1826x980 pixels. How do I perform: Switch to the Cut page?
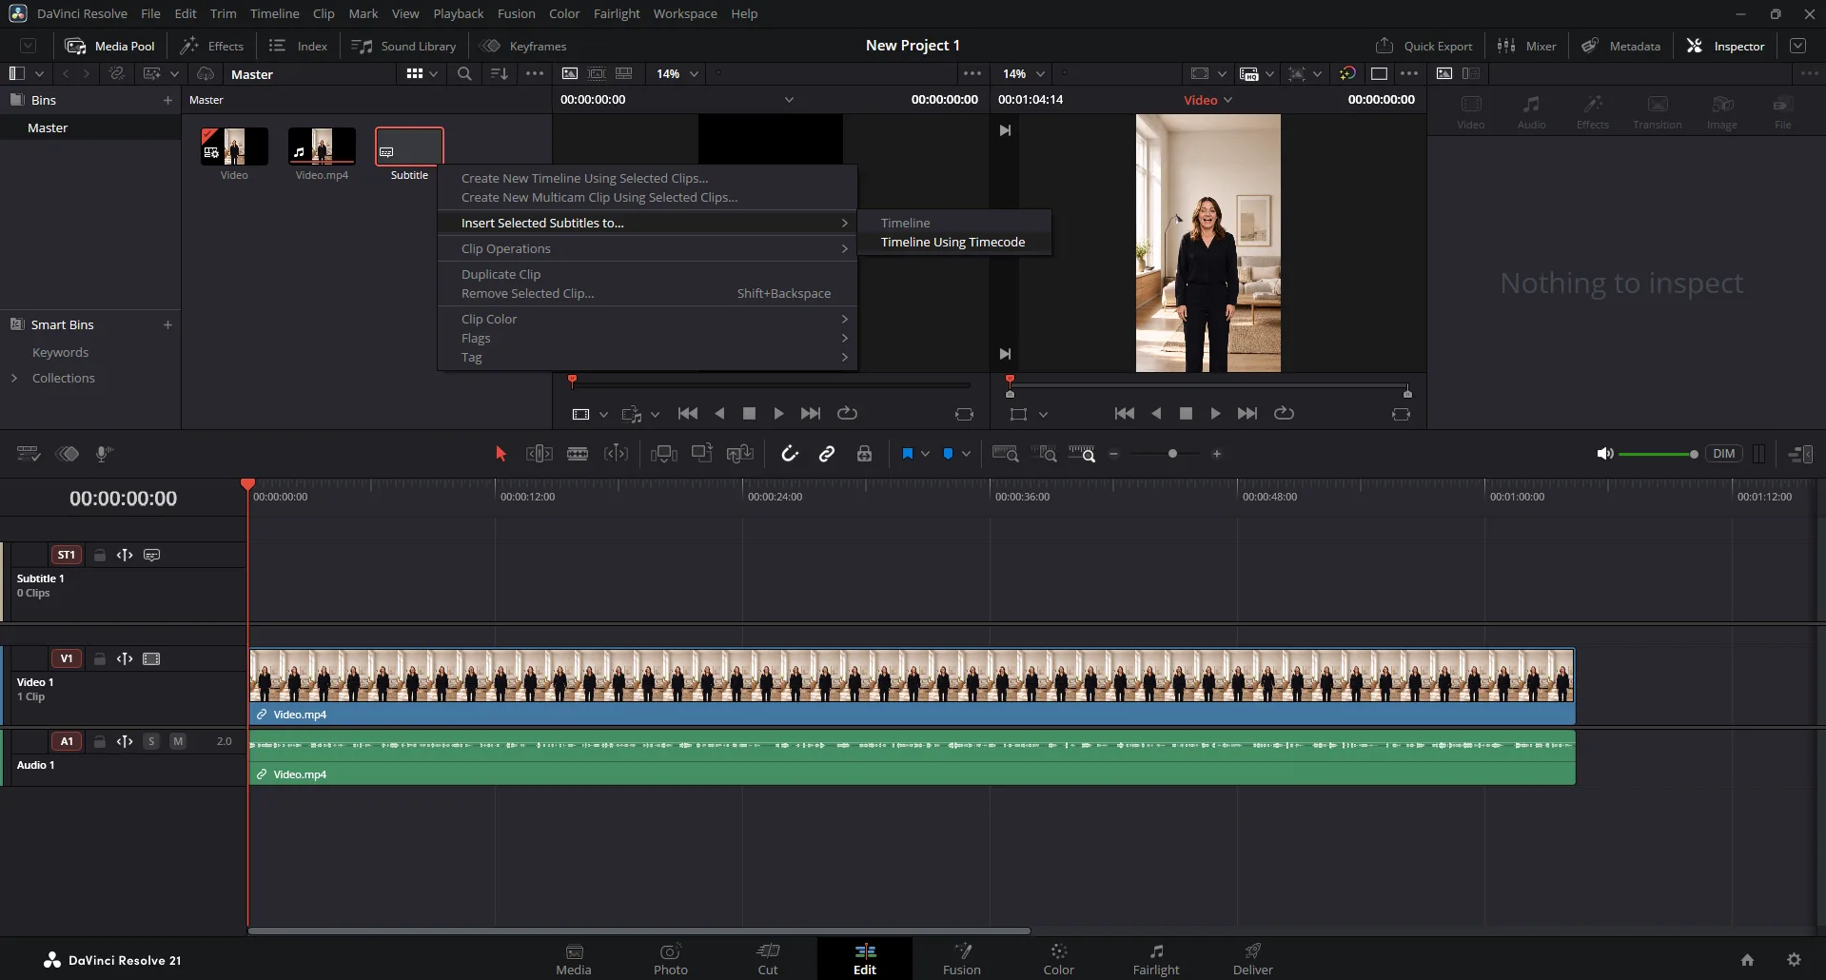[767, 959]
